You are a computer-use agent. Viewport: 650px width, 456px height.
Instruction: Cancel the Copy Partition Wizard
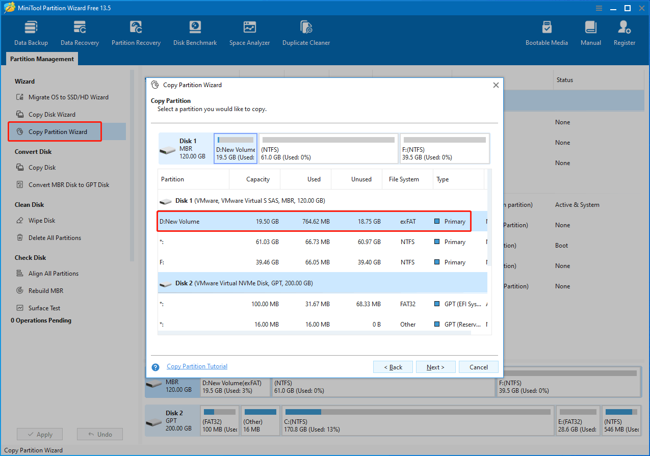478,367
